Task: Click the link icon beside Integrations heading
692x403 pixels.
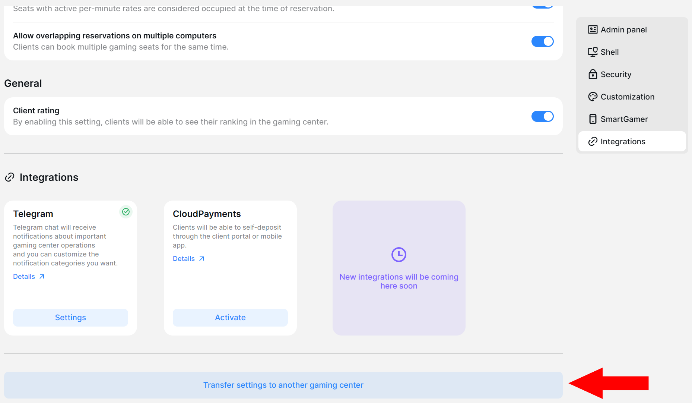Action: pyautogui.click(x=10, y=177)
